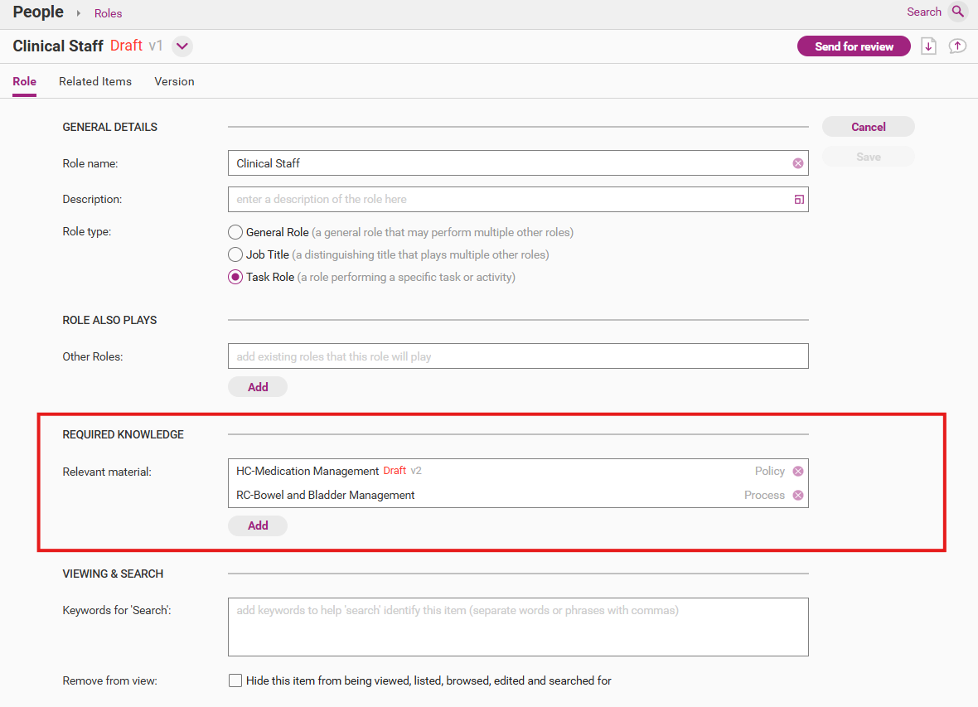978x707 pixels.
Task: Click the download document icon
Action: (928, 46)
